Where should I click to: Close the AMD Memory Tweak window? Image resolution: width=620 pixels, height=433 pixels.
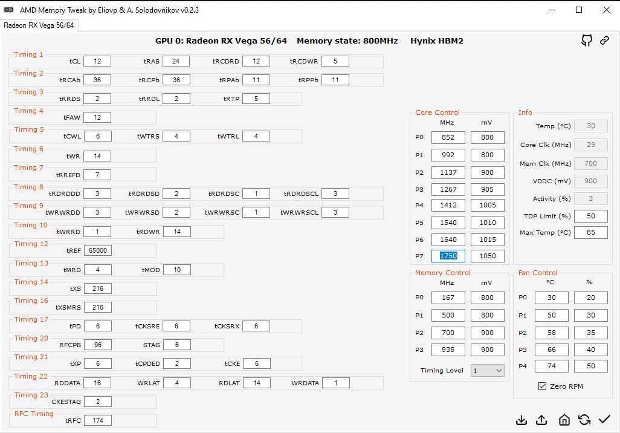click(607, 10)
